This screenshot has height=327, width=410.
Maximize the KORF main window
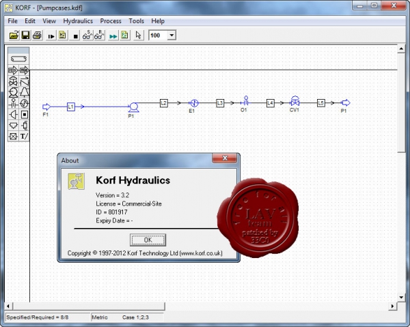(x=374, y=5)
